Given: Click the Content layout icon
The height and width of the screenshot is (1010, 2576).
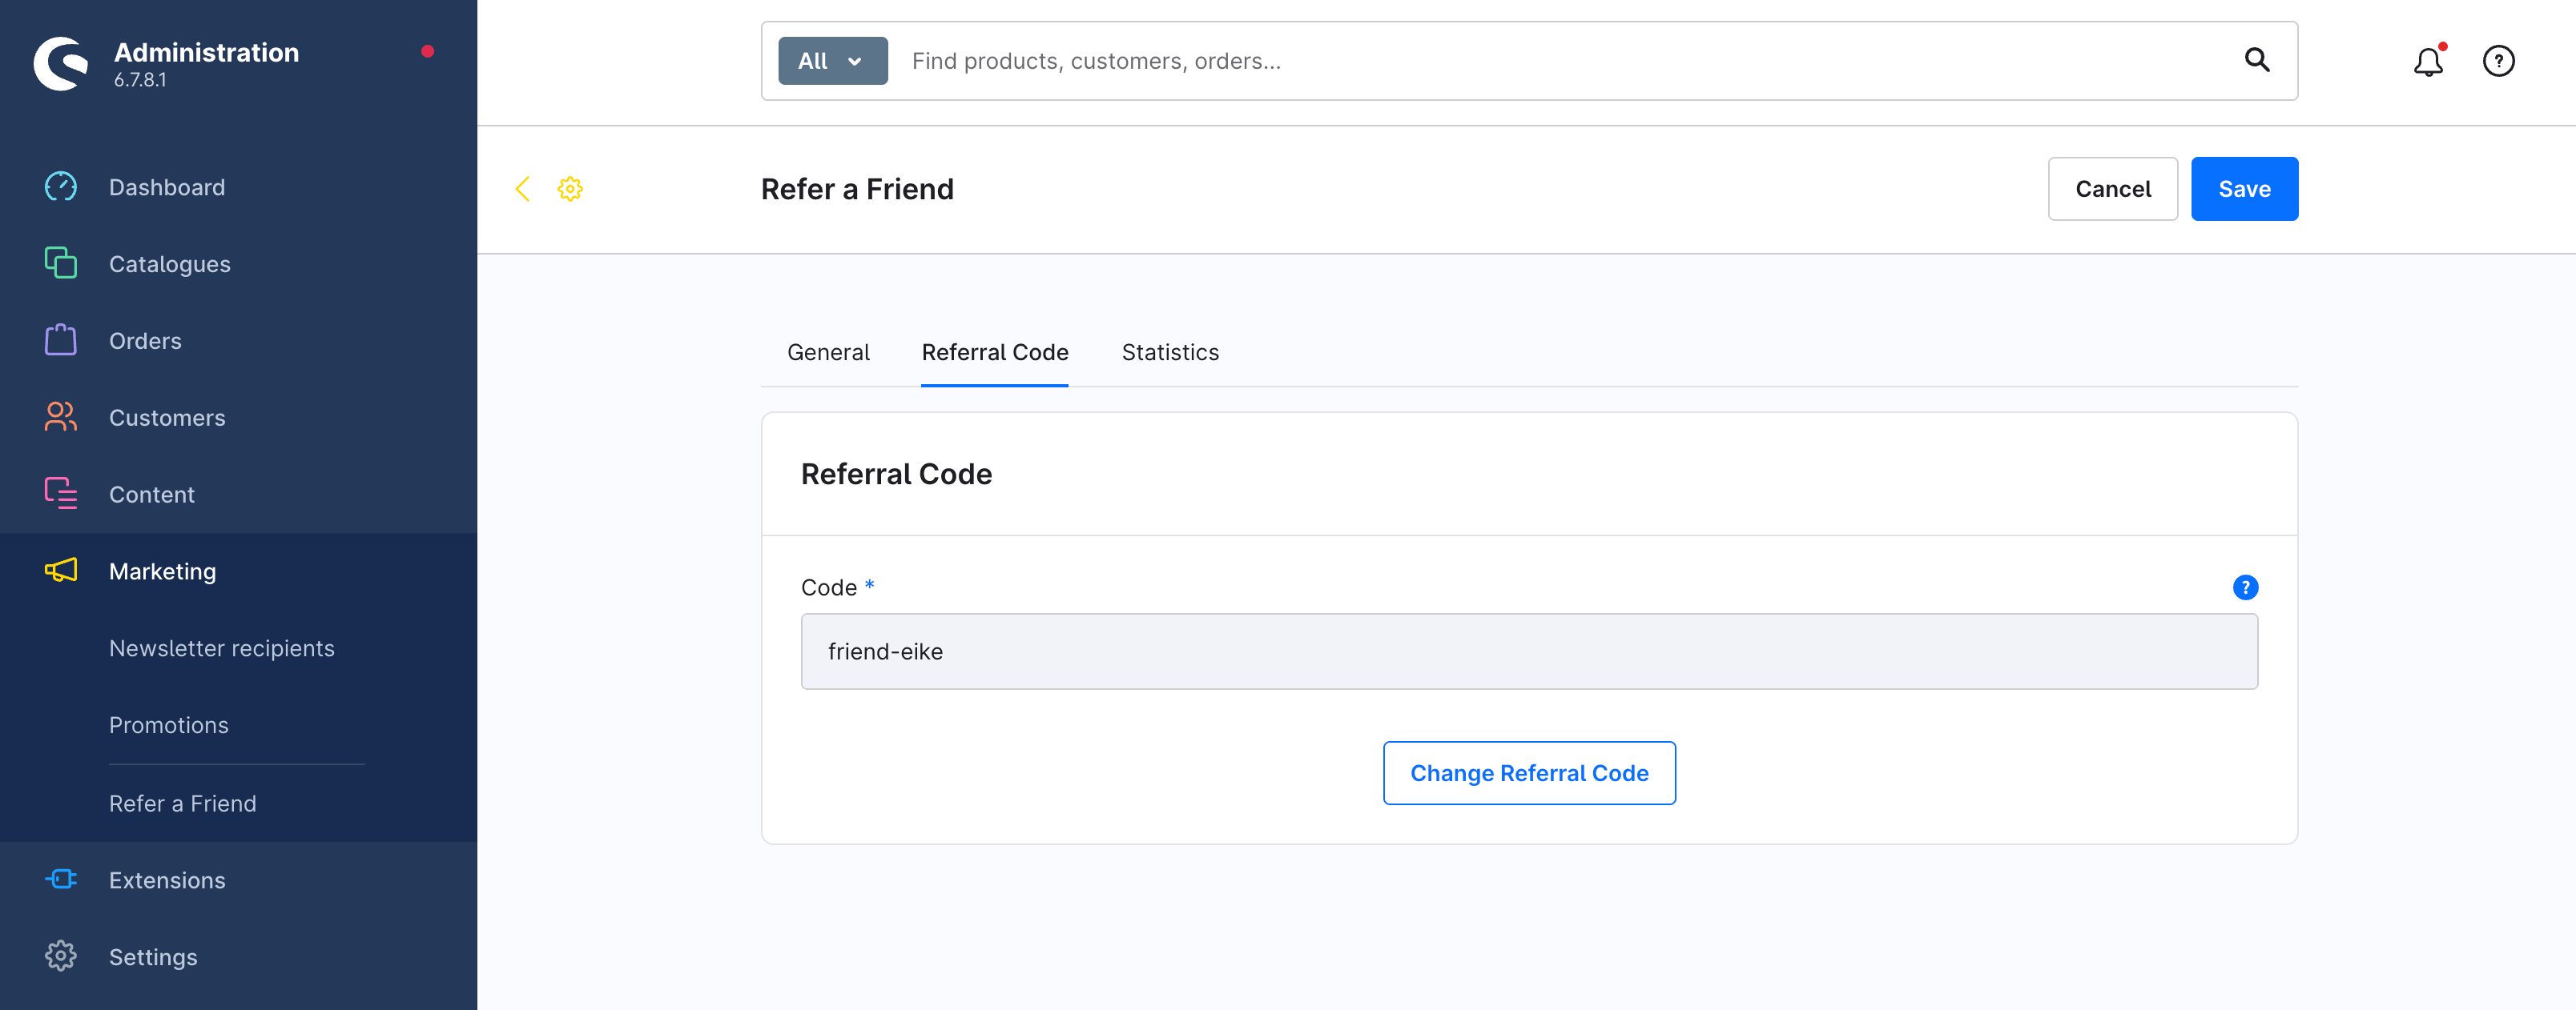Looking at the screenshot, I should pos(61,494).
